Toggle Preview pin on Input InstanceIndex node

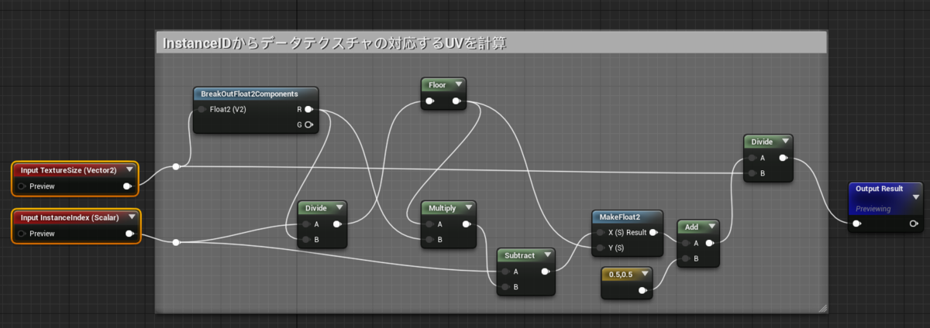click(22, 234)
